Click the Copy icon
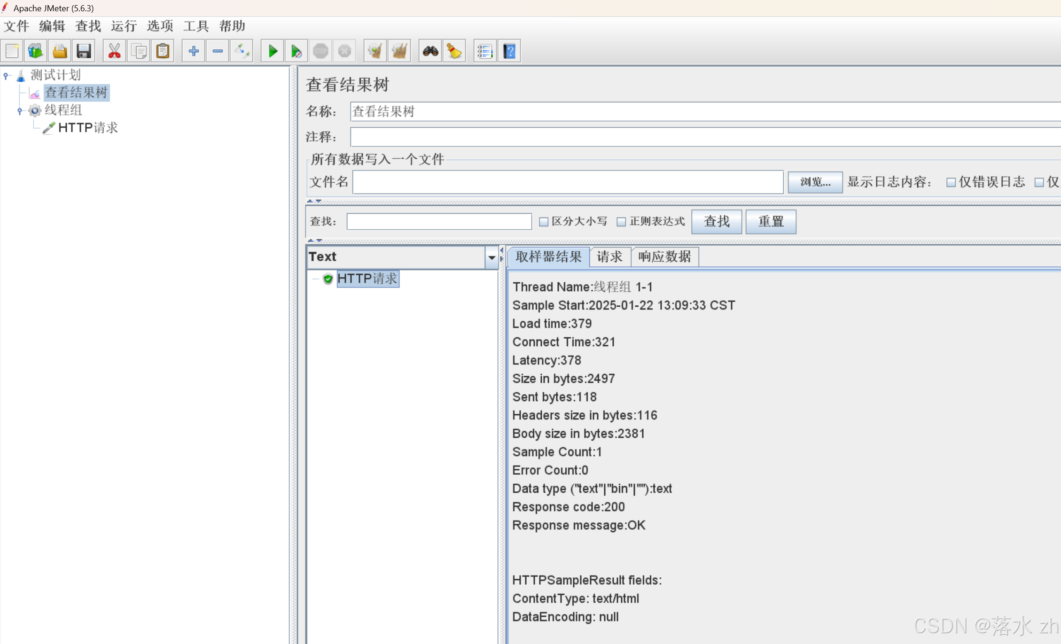1061x644 pixels. tap(139, 51)
